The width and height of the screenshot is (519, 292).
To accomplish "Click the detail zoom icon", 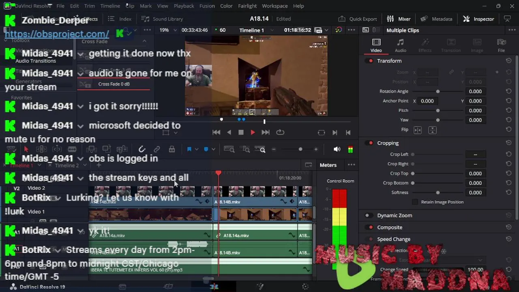I will click(x=246, y=149).
